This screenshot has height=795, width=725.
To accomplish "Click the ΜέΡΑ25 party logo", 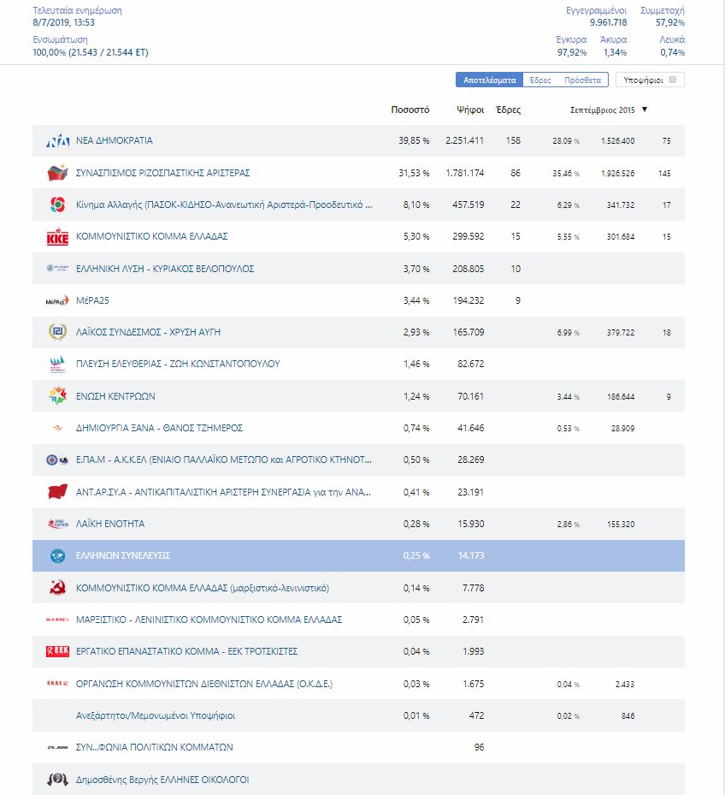I will 57,300.
